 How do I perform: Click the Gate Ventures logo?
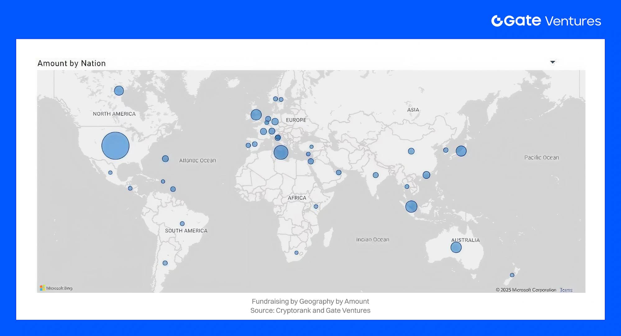tap(546, 21)
